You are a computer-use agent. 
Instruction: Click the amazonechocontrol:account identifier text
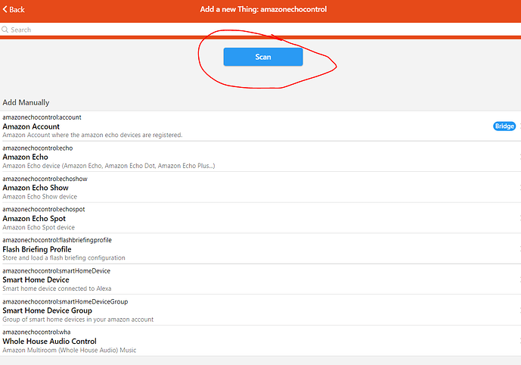(42, 117)
